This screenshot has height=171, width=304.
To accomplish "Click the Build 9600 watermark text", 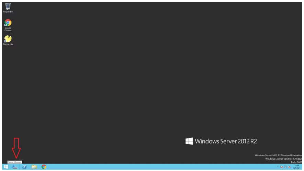I will pos(296,162).
